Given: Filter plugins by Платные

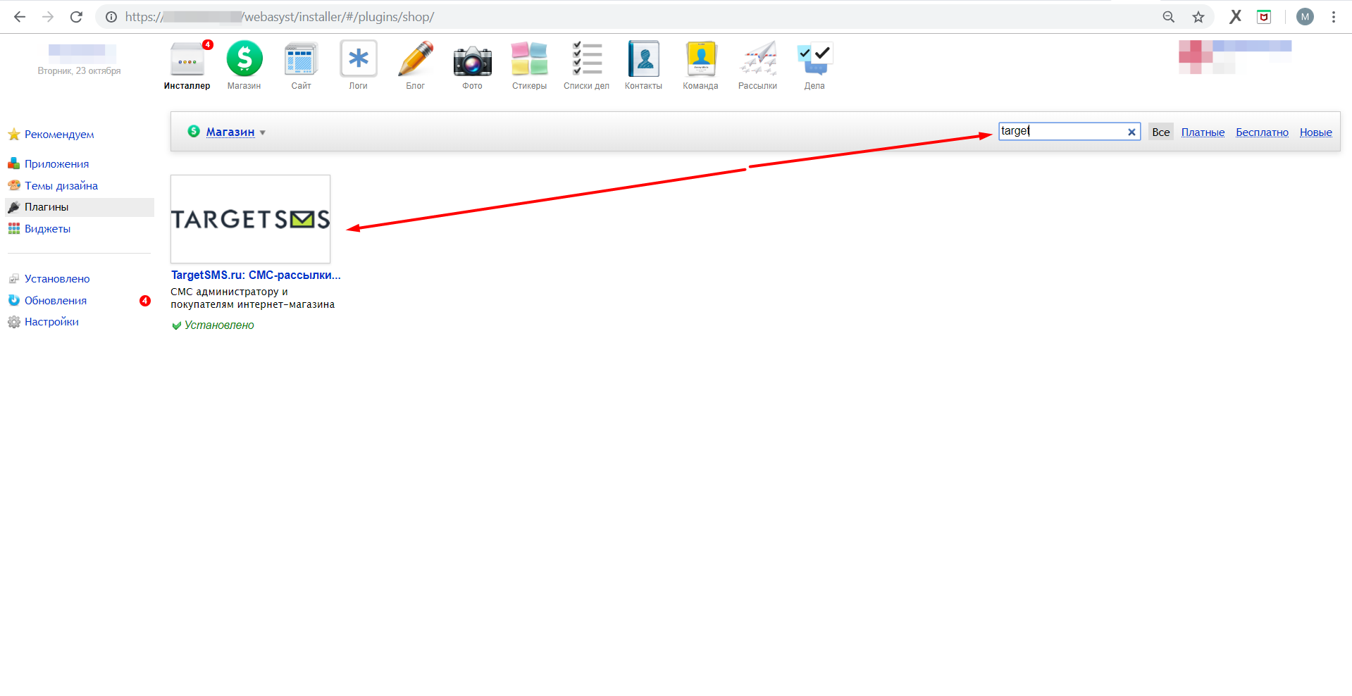Looking at the screenshot, I should click(1203, 132).
